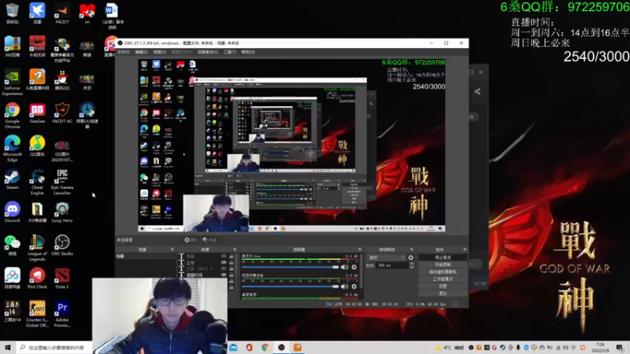Open the Tools (工具) menu in OBS
Image resolution: width=630 pixels, height=354 pixels.
coord(230,52)
